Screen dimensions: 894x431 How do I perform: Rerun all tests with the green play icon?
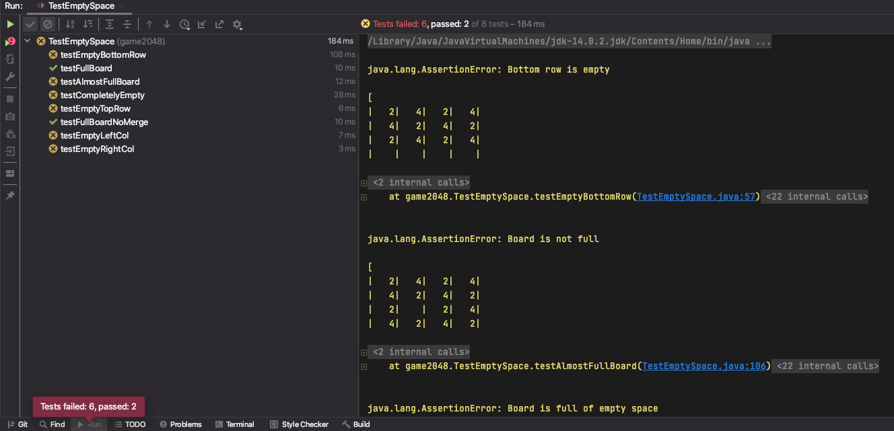pos(9,24)
